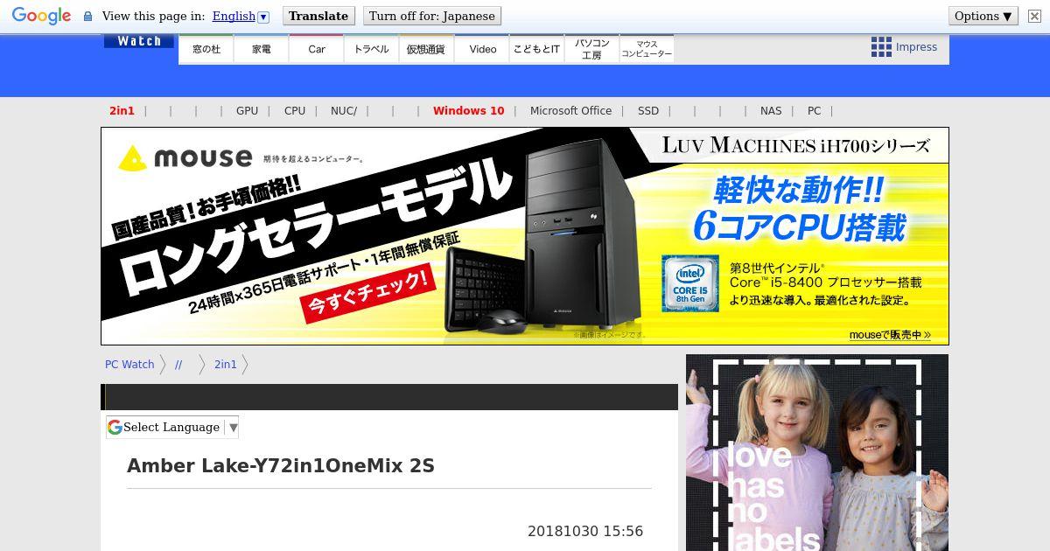Open the Video site tab
Viewport: 1050px width, 551px height.
[x=482, y=49]
